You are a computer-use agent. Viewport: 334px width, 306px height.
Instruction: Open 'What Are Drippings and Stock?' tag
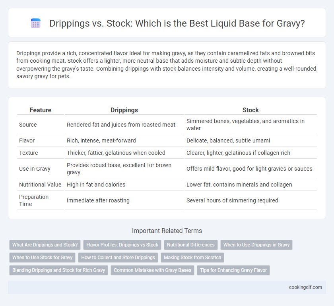pos(45,245)
